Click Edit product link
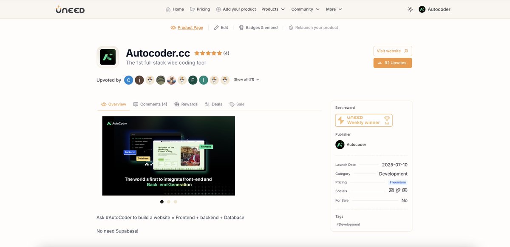The width and height of the screenshot is (510, 247). coord(221,28)
